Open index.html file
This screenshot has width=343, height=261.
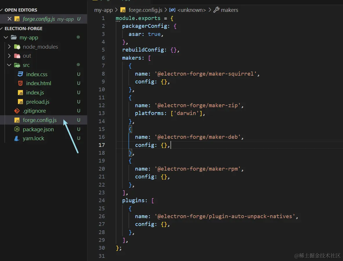pyautogui.click(x=38, y=83)
